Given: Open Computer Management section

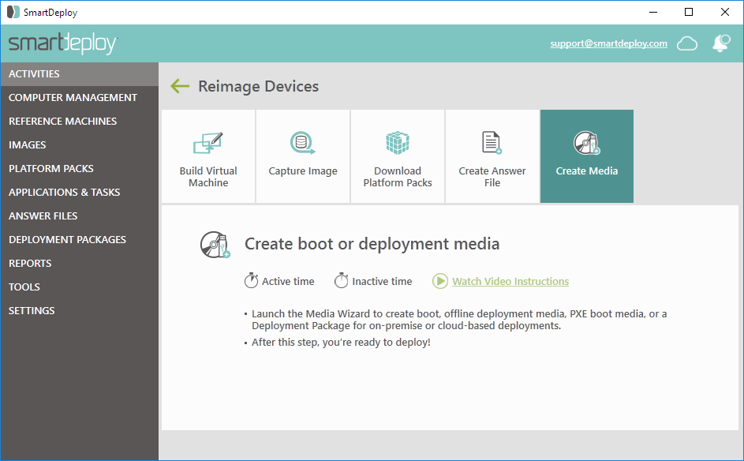Looking at the screenshot, I should pos(79,98).
